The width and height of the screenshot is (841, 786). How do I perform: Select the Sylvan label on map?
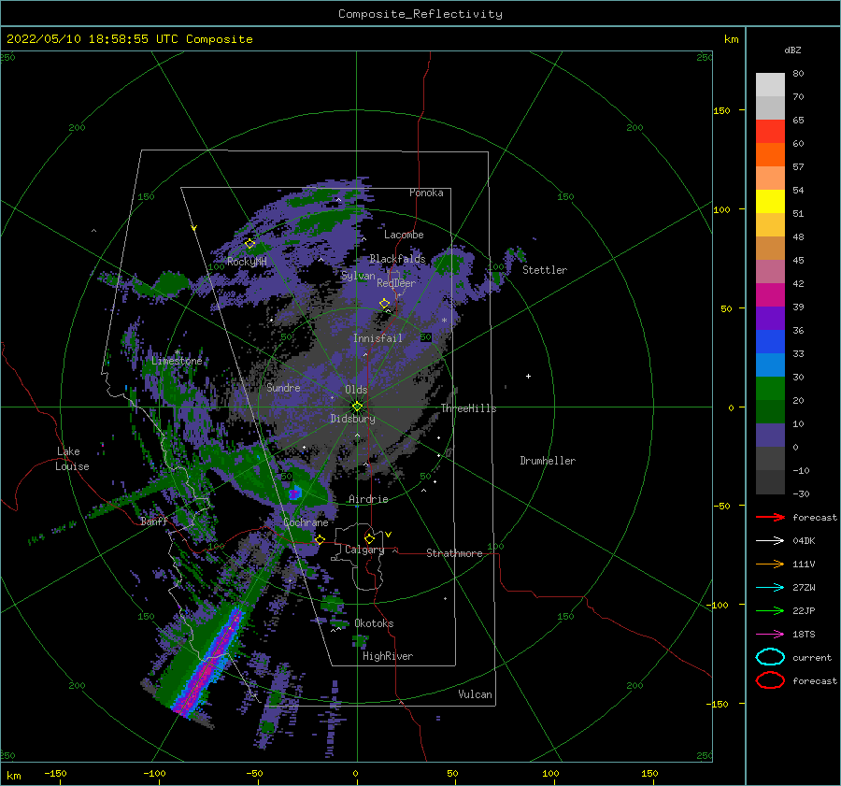point(358,276)
